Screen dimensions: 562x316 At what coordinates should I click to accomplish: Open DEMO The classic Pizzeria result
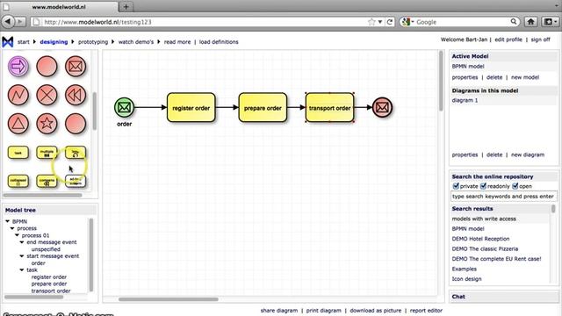(485, 248)
